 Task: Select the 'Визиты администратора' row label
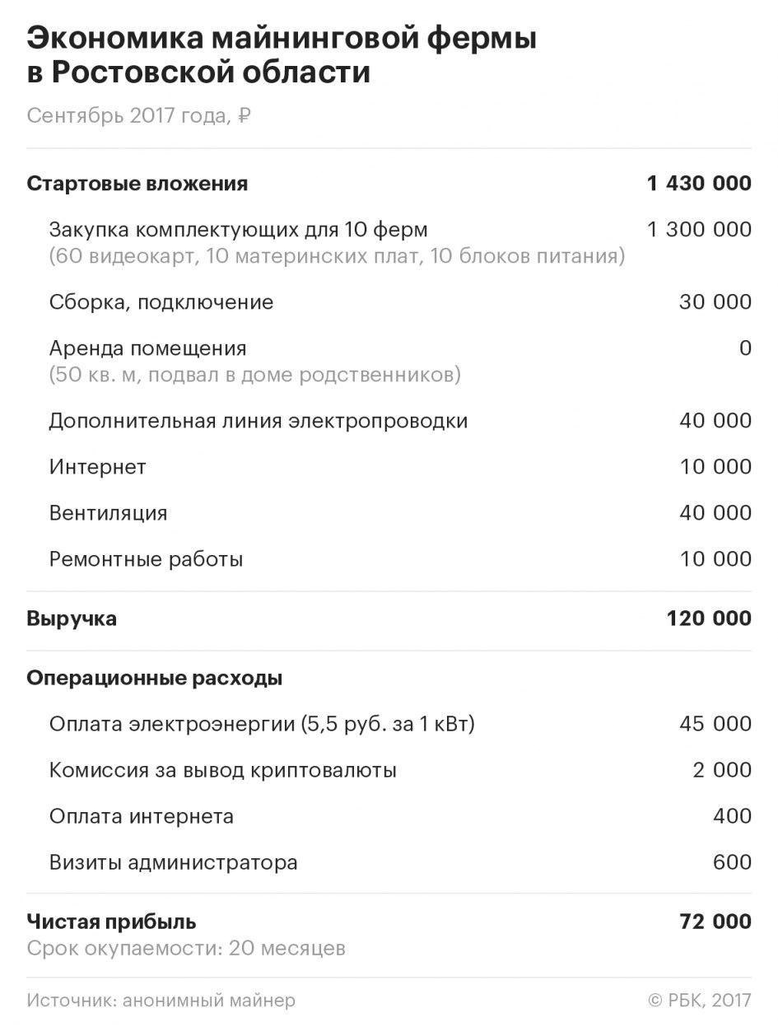tap(173, 863)
